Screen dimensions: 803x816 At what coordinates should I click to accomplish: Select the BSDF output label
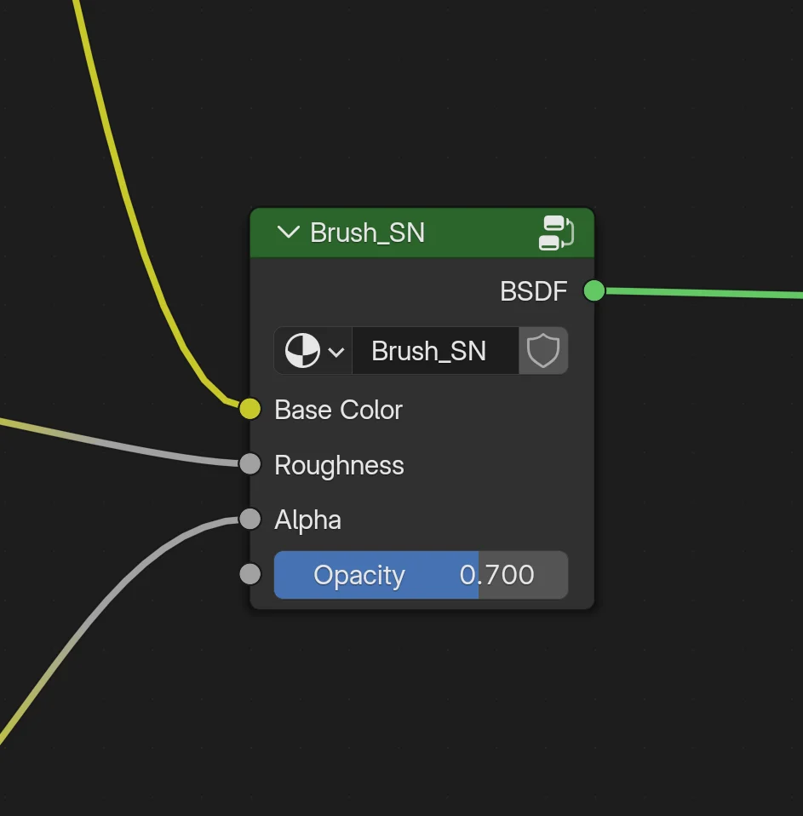pos(533,290)
